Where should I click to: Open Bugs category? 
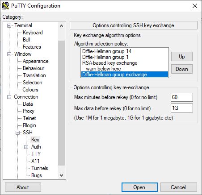(37, 175)
